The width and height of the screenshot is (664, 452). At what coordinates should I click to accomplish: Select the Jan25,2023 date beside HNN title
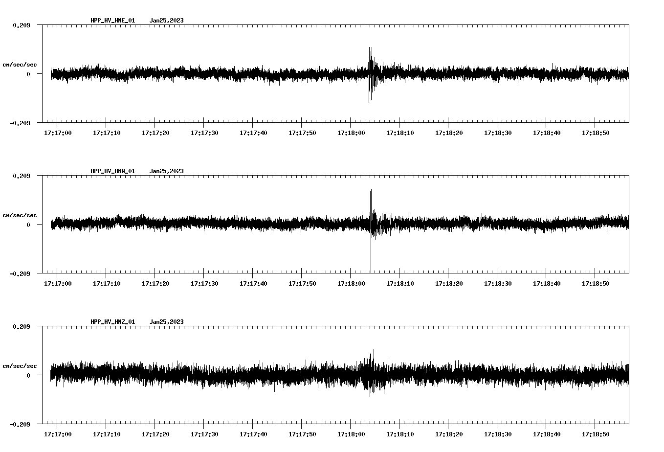pos(167,171)
